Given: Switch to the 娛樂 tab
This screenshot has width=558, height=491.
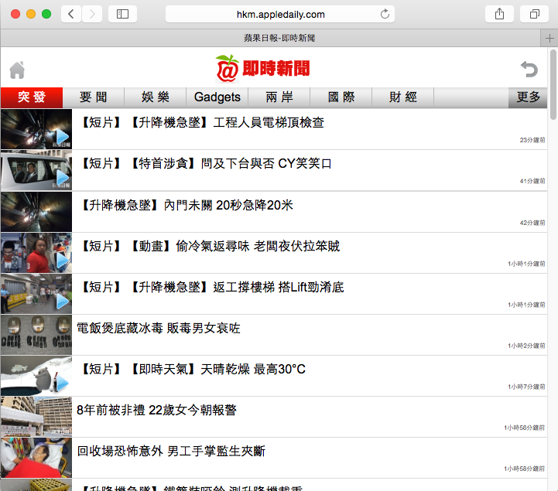Looking at the screenshot, I should click(x=155, y=97).
